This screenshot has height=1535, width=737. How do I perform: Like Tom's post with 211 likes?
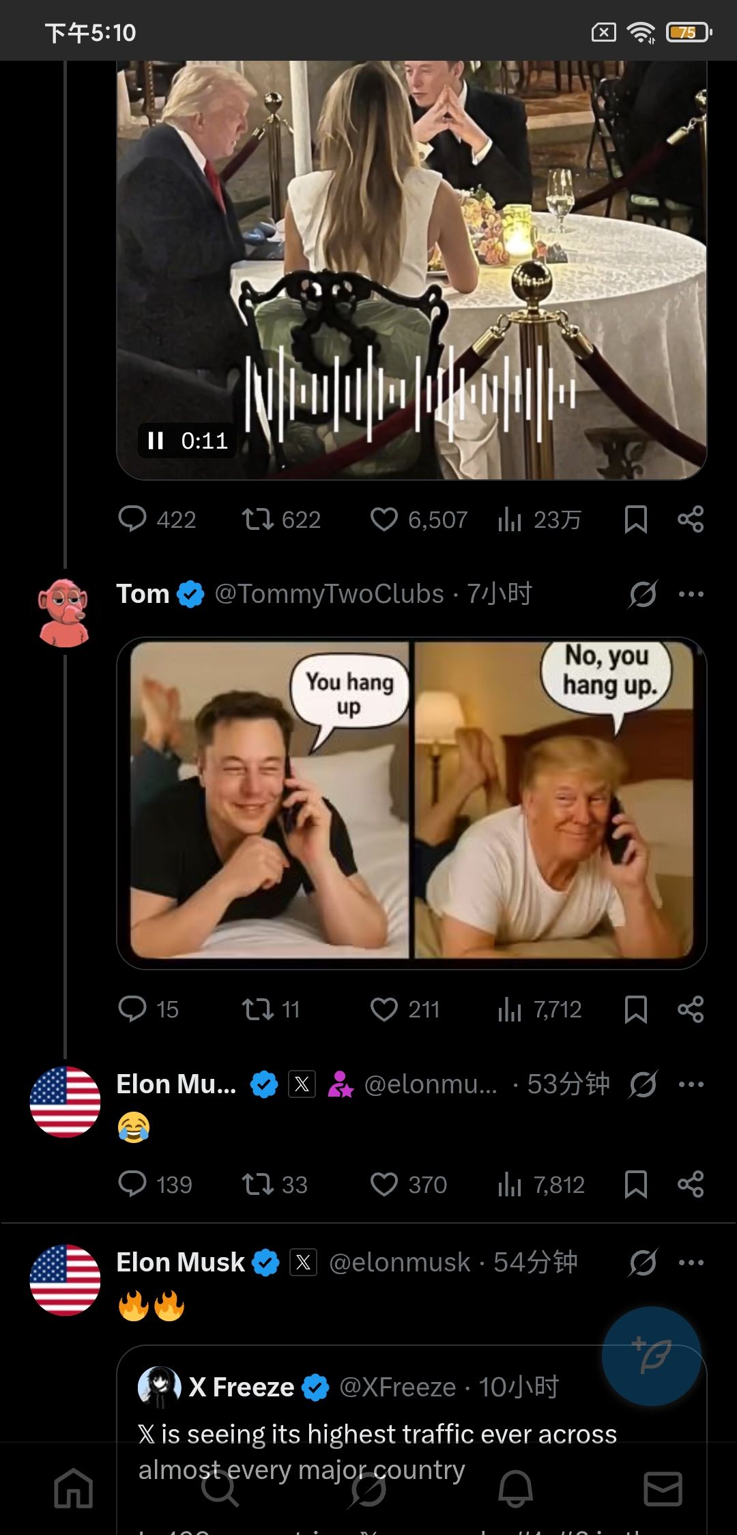384,1009
